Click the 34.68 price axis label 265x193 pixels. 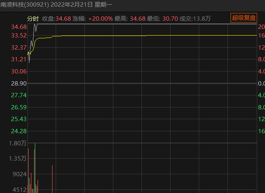coord(19,27)
